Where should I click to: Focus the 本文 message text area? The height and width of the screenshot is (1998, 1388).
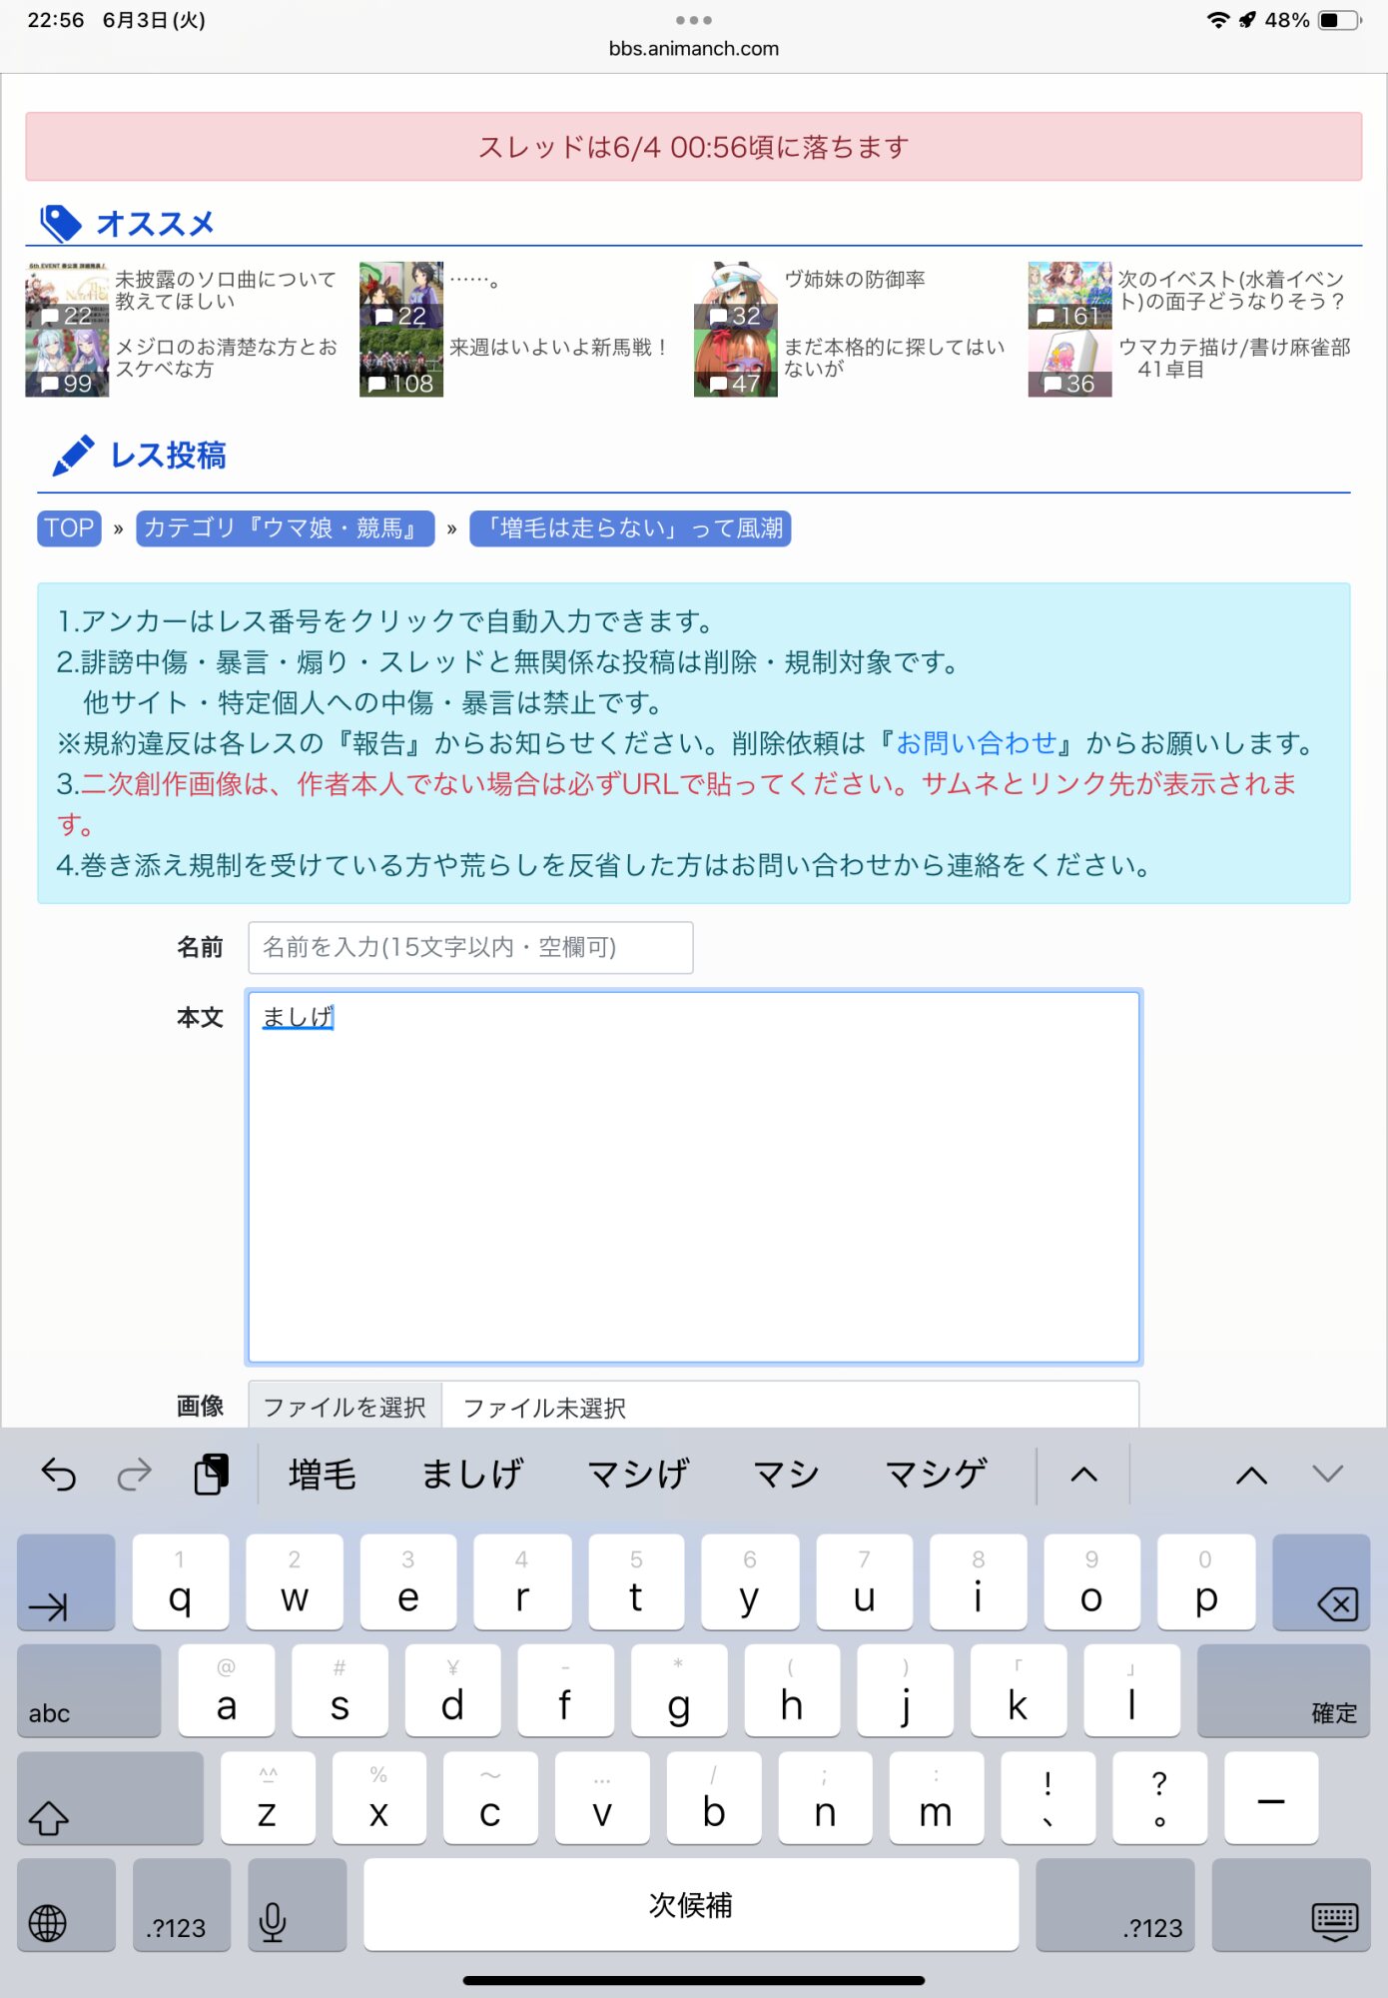pos(694,1177)
